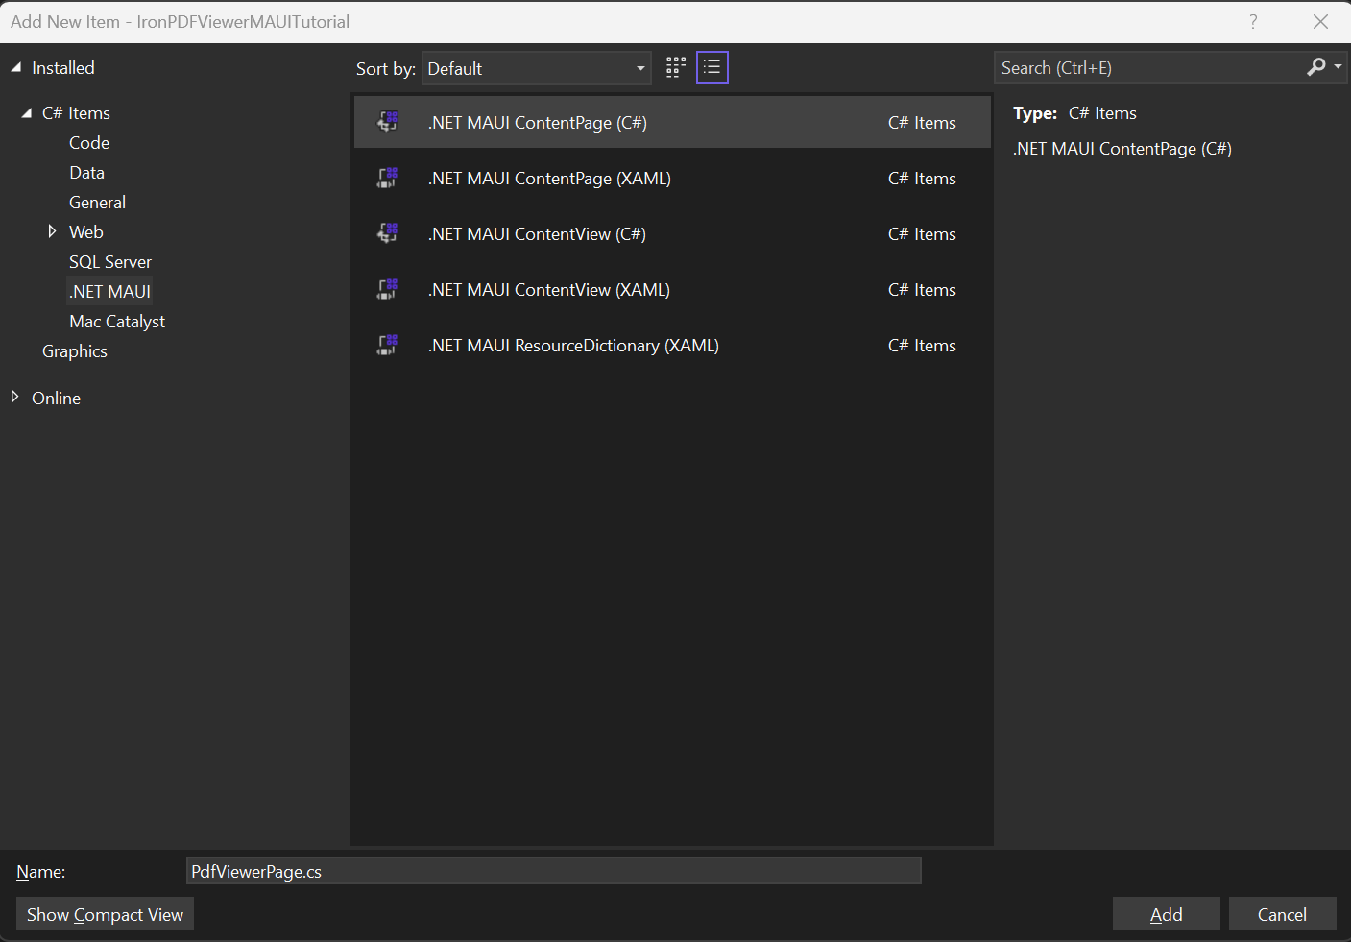The height and width of the screenshot is (942, 1351).
Task: Focus the Search (Ctrl+E) box
Action: coord(1150,68)
